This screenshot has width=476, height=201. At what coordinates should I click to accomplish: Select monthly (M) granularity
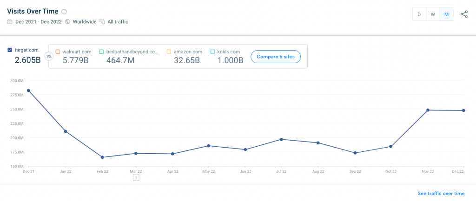click(x=446, y=14)
